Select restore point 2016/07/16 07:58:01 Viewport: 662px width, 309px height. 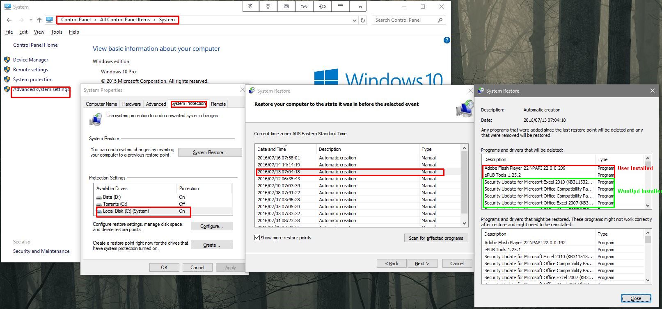pos(358,158)
